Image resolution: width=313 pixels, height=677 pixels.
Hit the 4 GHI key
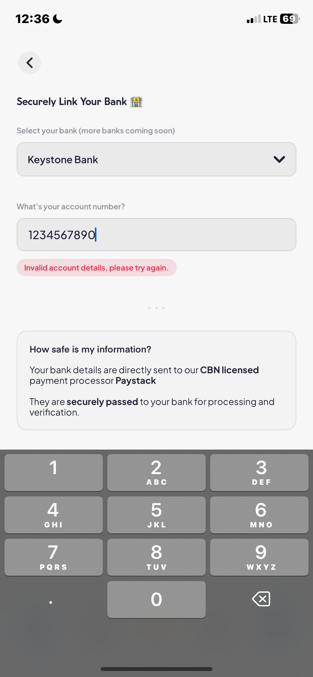point(54,515)
